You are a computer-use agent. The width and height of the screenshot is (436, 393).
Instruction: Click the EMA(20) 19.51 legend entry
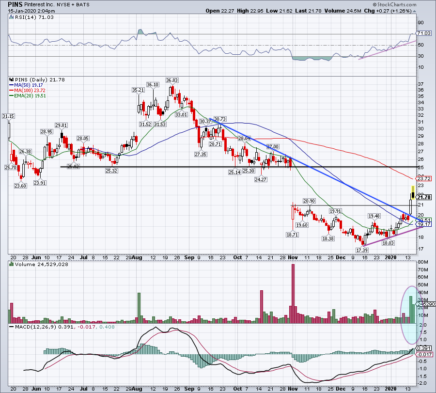tap(28, 95)
